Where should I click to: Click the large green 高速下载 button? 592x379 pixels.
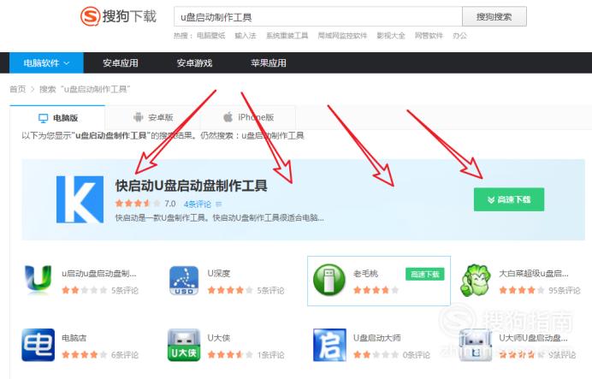(509, 199)
